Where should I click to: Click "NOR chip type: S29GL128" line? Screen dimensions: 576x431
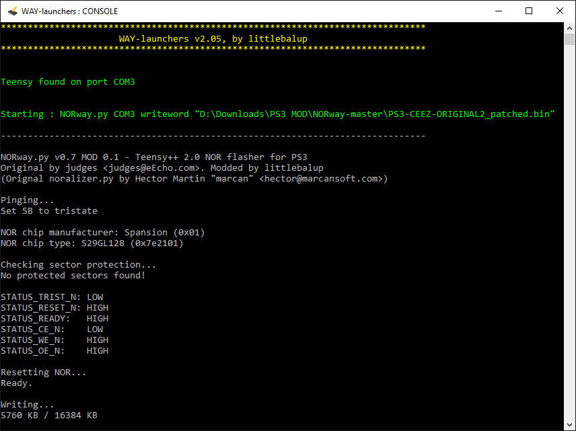pos(92,243)
